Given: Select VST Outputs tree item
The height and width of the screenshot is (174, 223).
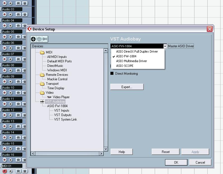Looking at the screenshot, I should tap(63, 115).
